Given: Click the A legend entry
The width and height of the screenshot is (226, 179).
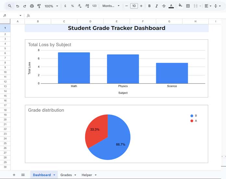Looking at the screenshot, I should pyautogui.click(x=194, y=121).
